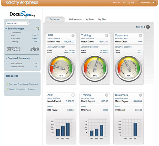Click ARR Quota value 2,000,000.00

point(69,52)
